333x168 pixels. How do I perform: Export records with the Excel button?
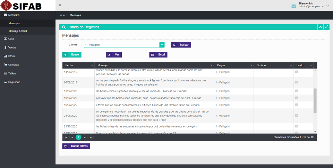click(x=158, y=55)
